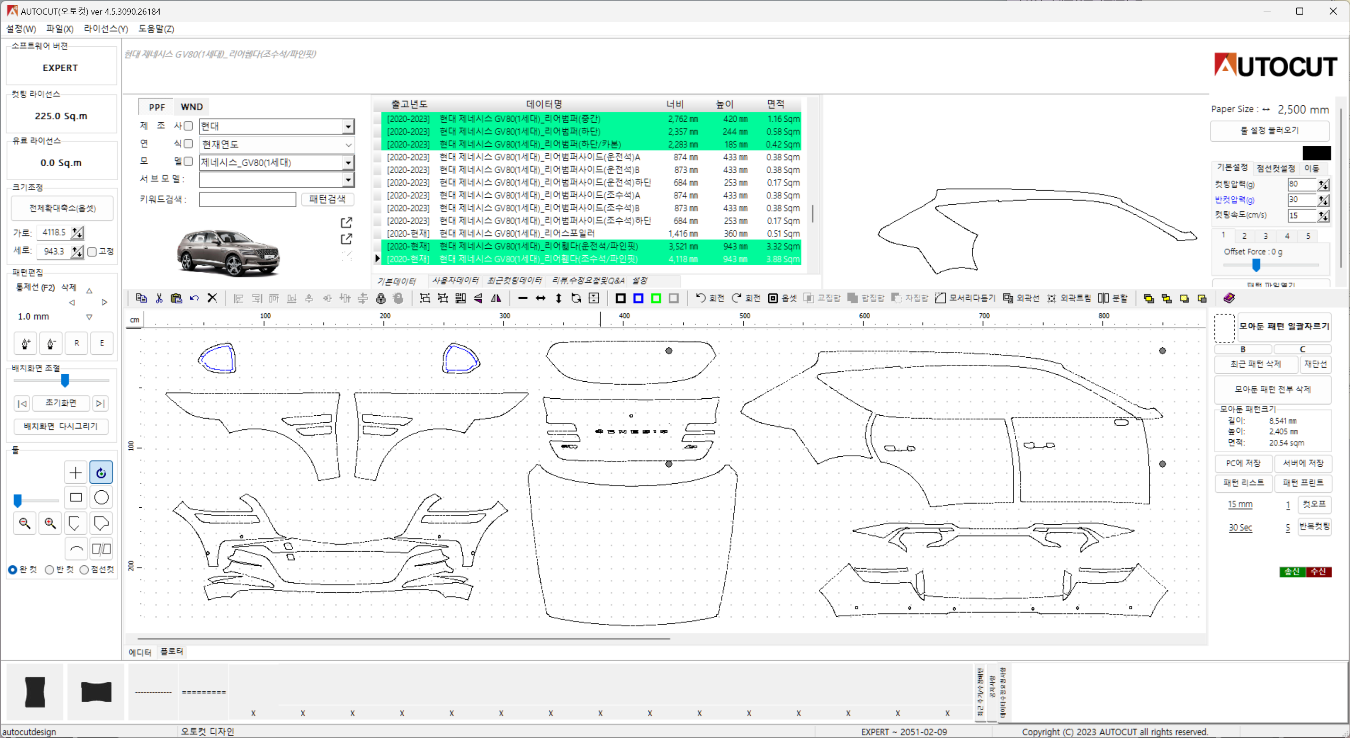Open the purple help book icon
Image resolution: width=1350 pixels, height=738 pixels.
1230,298
